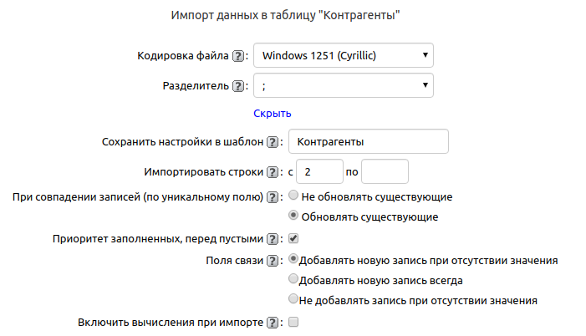
Task: Expand the separator dropdown with semicolon
Action: pos(344,85)
